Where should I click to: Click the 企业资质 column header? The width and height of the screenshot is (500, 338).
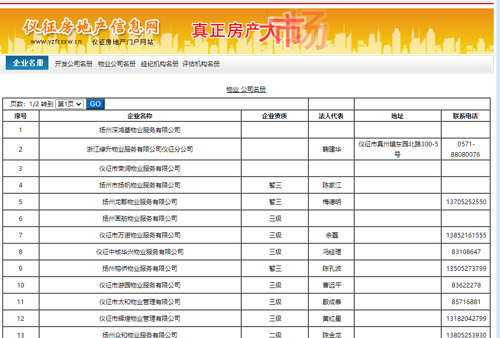274,116
